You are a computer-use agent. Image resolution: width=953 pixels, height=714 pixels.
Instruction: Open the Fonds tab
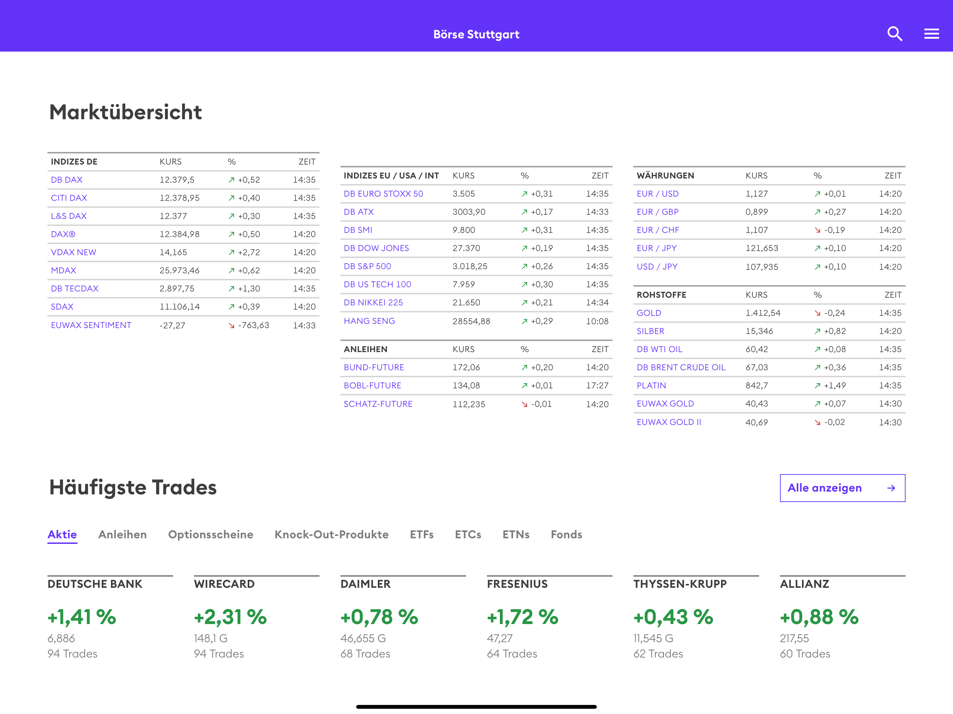(x=566, y=534)
